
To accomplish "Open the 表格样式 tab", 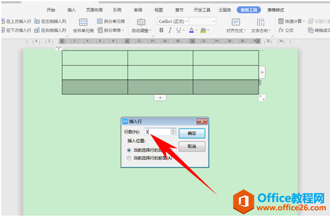I will tap(276, 10).
